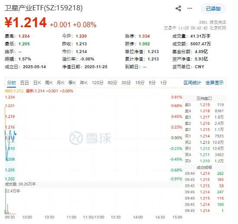Click the 基金份额 value 4.89亿
238x224 pixels.
pyautogui.click(x=201, y=52)
